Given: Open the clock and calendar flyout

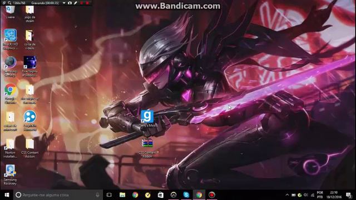Looking at the screenshot, I should (x=334, y=195).
